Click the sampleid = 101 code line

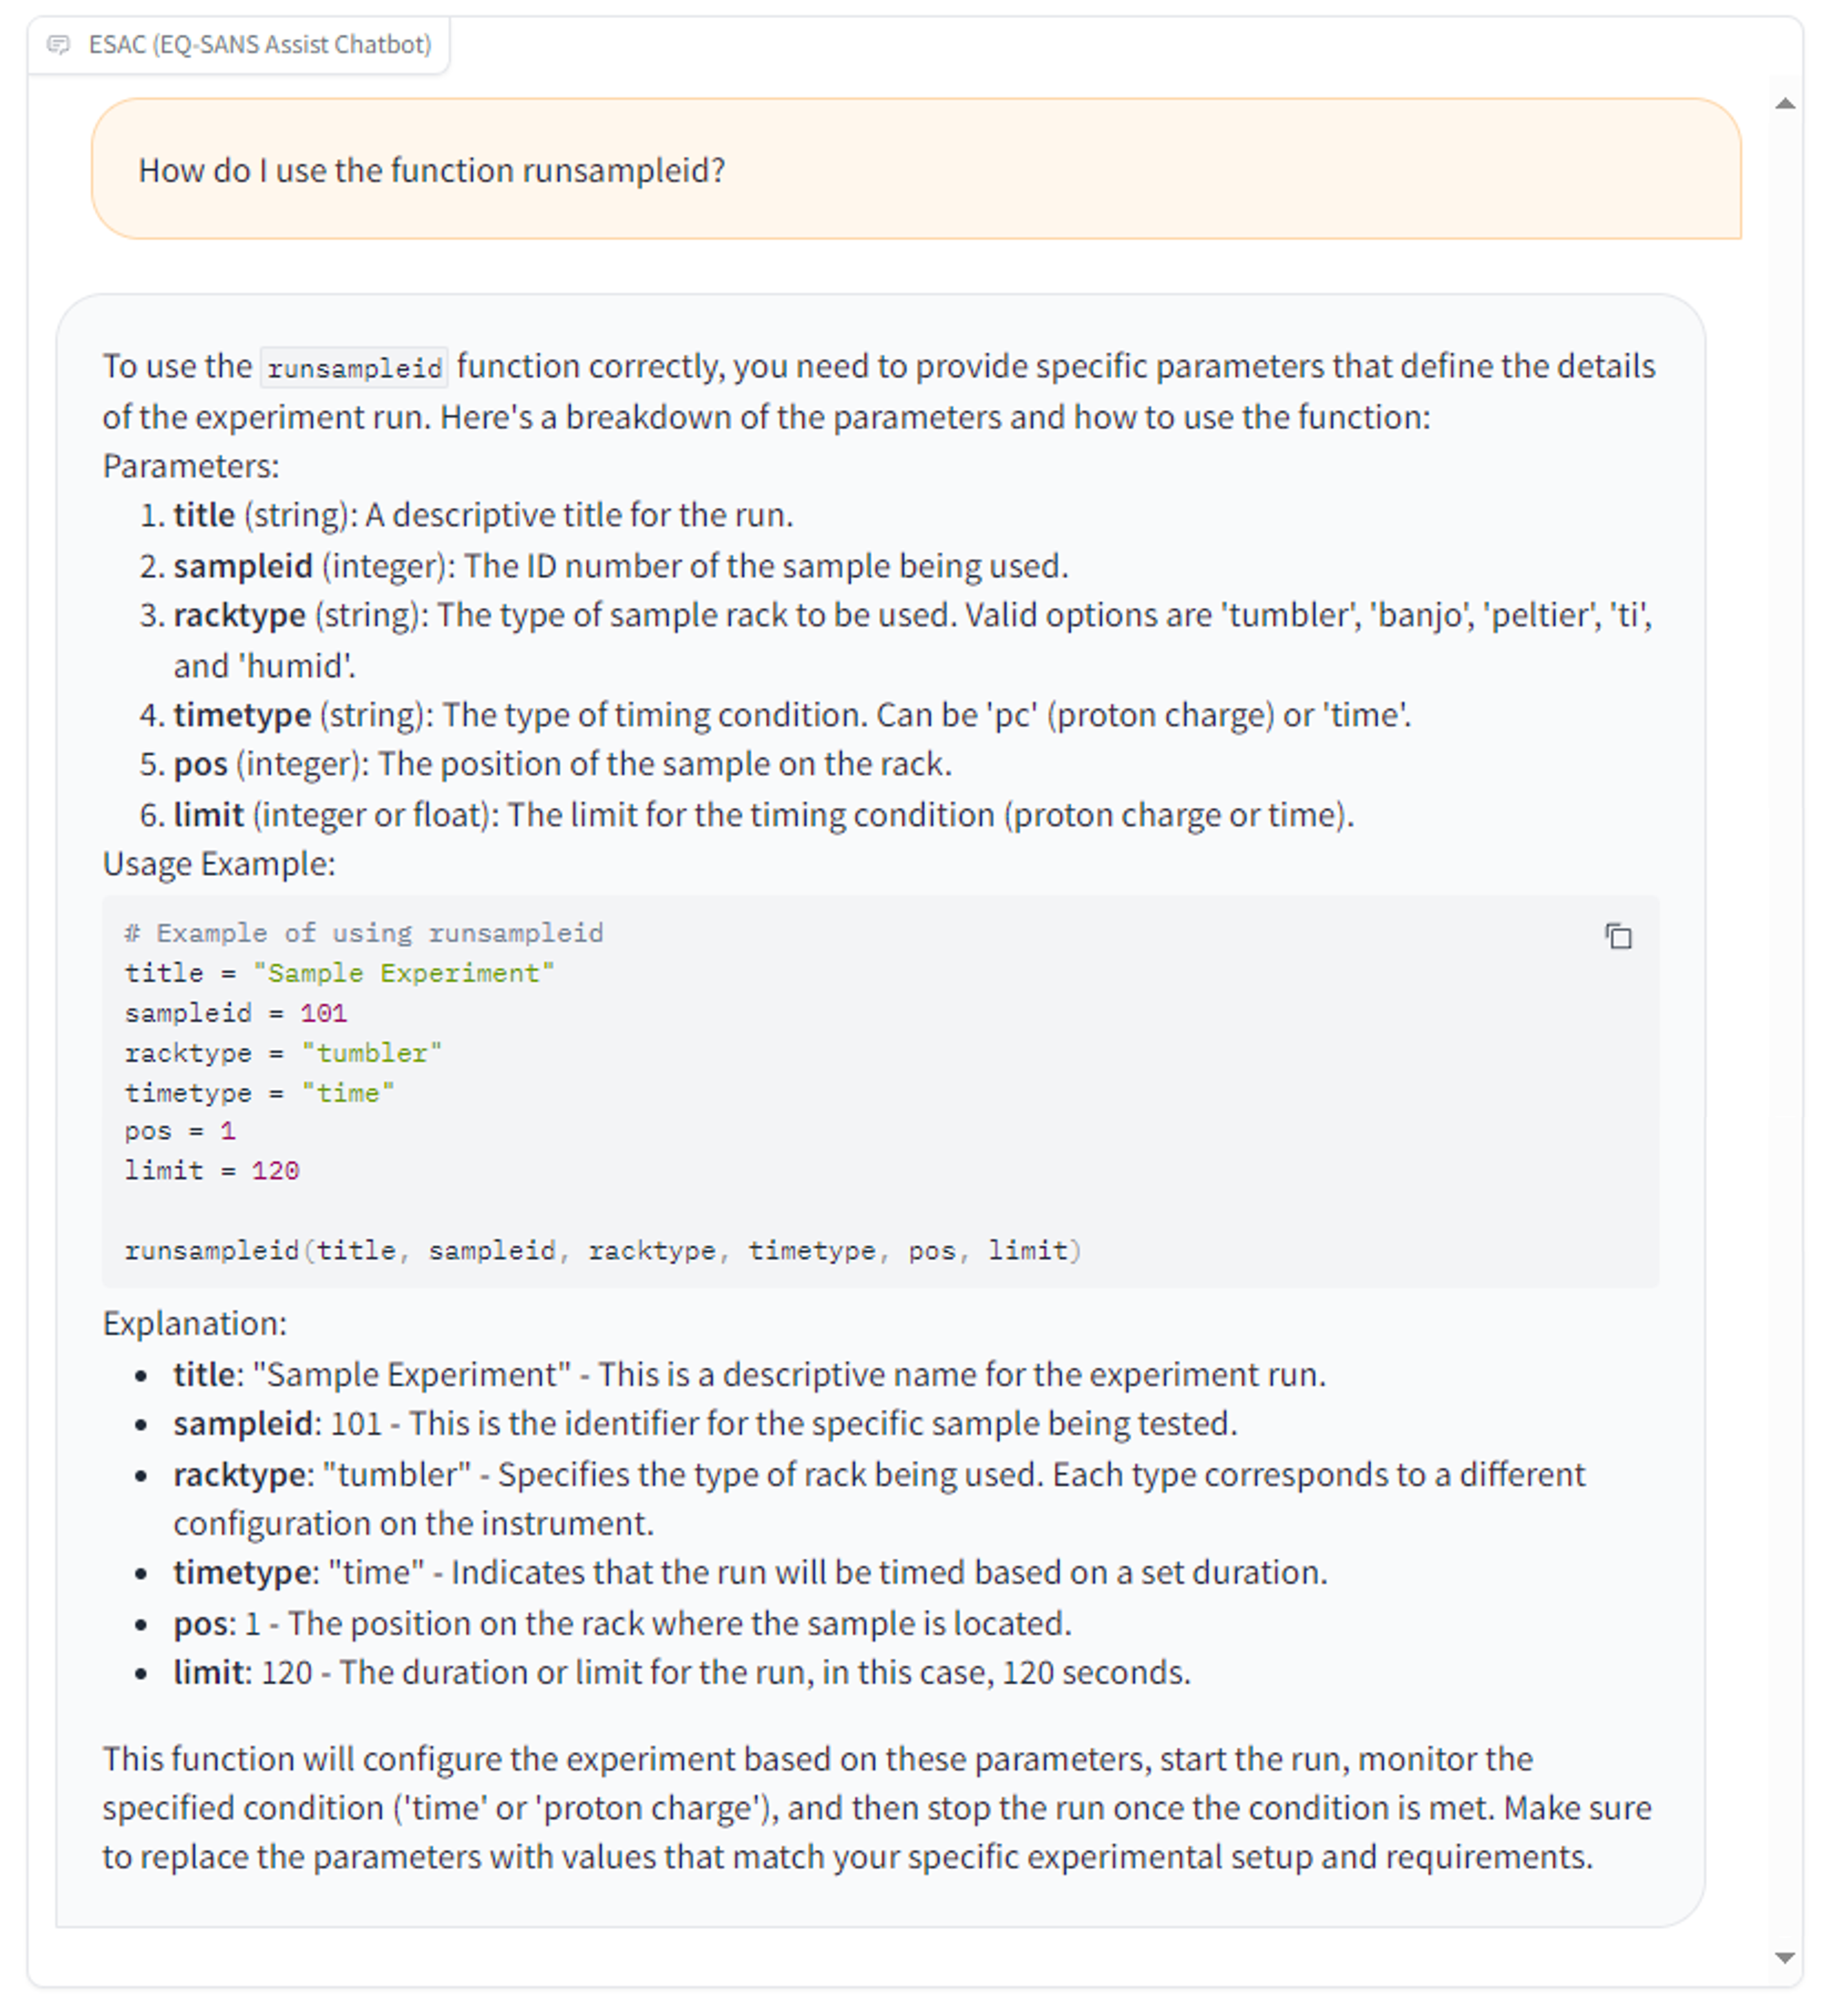[x=236, y=1013]
